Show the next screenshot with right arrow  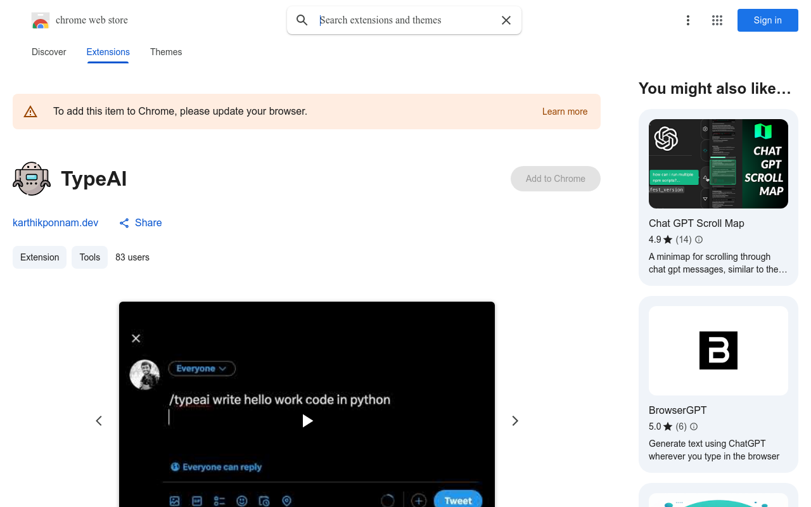(x=515, y=421)
